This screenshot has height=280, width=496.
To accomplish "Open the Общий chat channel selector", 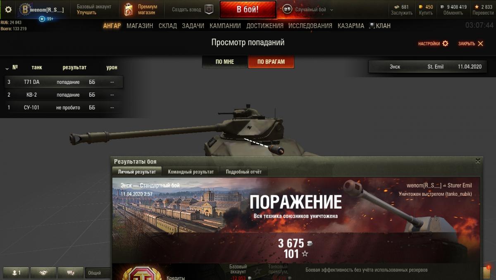I will coord(98,273).
